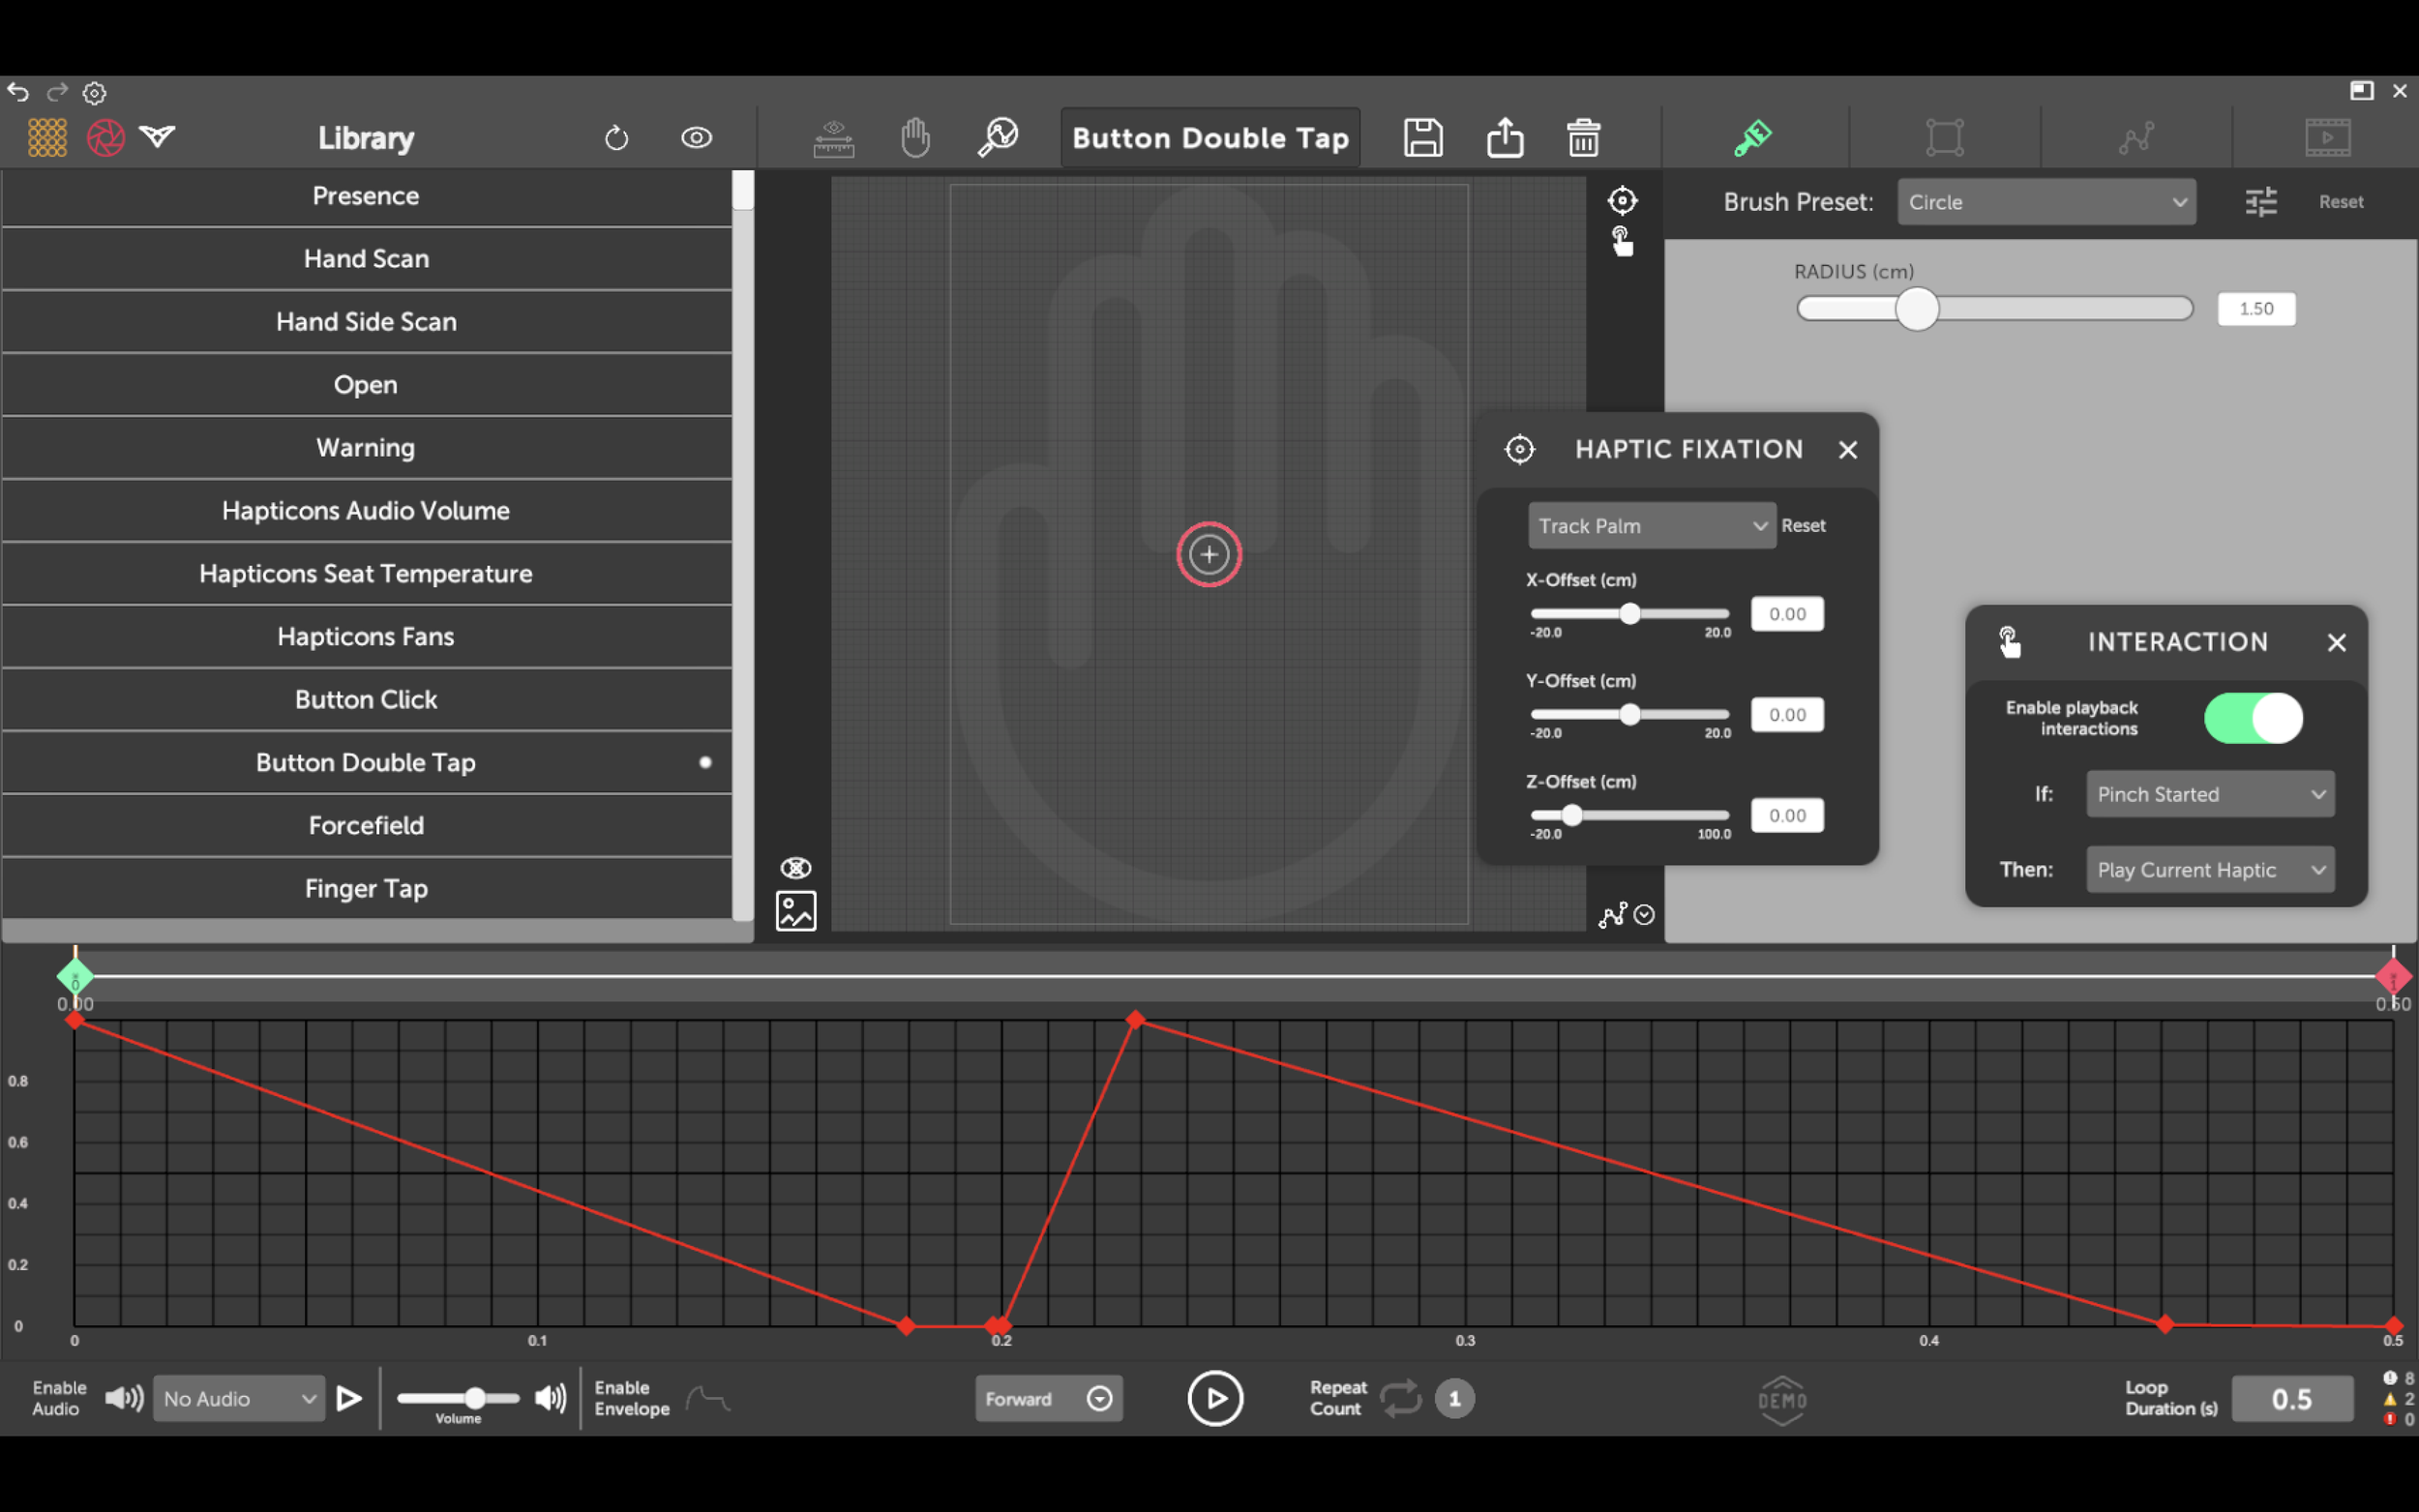Play the audio preview triangle

[x=349, y=1398]
